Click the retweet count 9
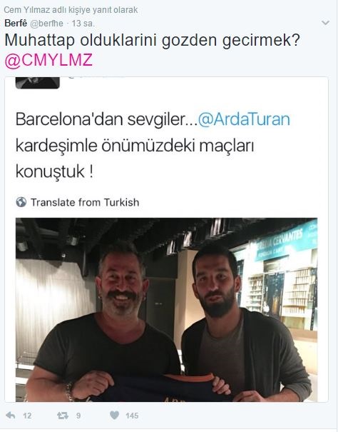Viewport: 338px width, 432px height. point(78,416)
